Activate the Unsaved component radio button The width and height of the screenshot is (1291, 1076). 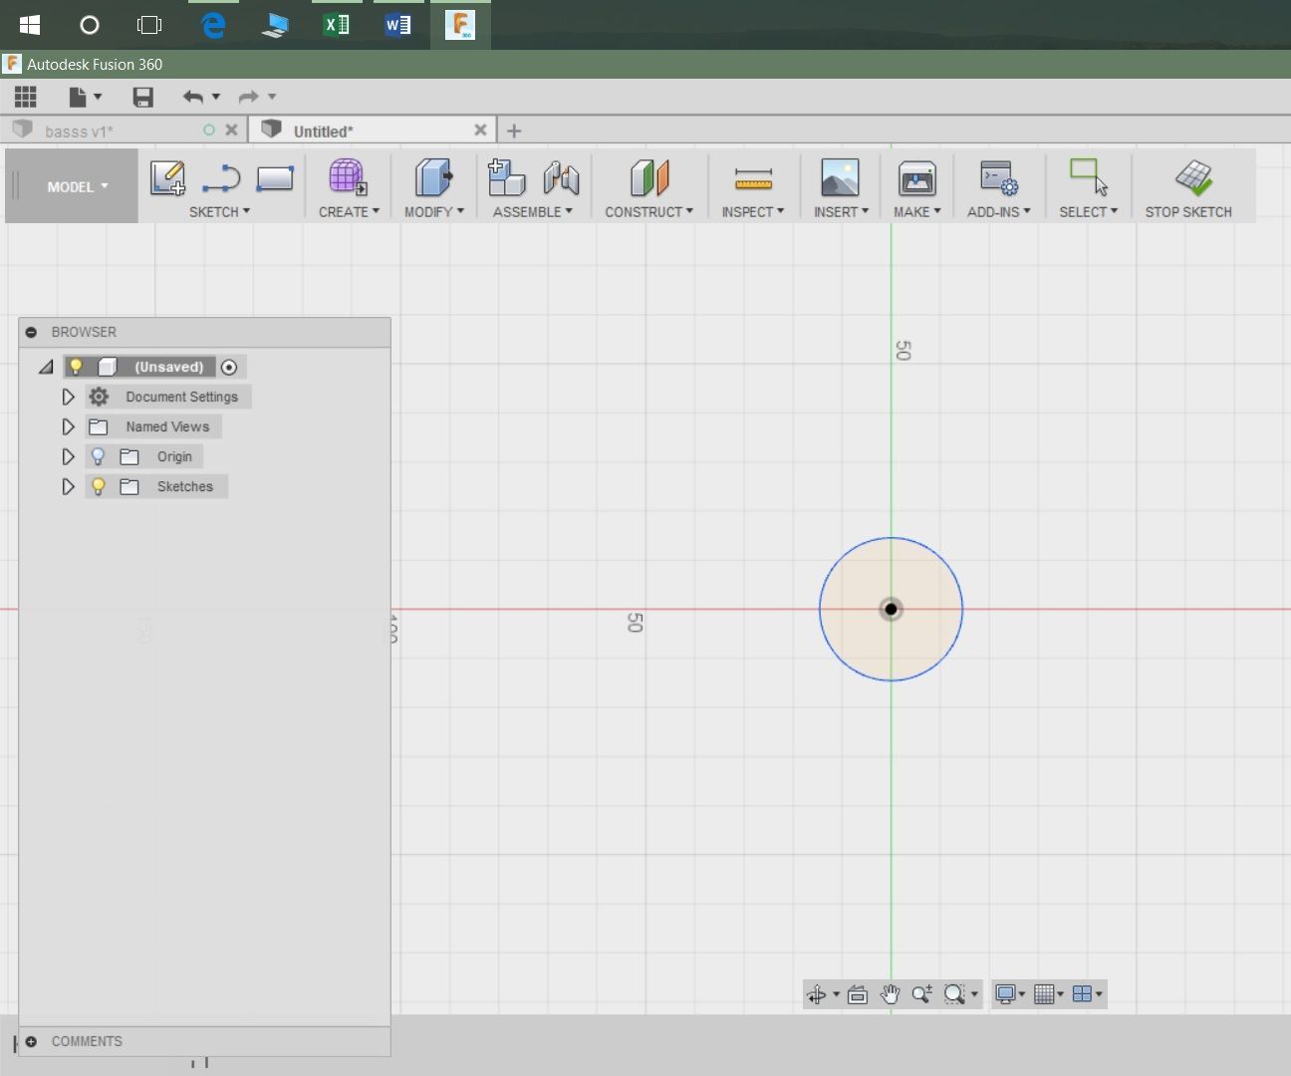click(x=229, y=367)
